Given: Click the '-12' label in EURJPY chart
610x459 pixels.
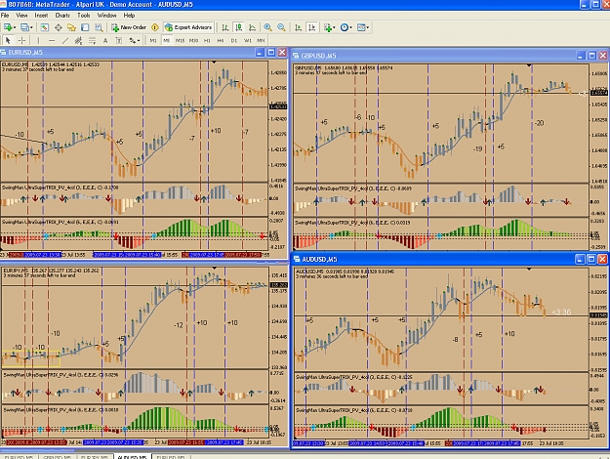Looking at the screenshot, I should coord(179,325).
